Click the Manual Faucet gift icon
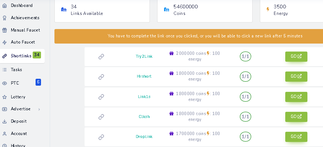This screenshot has height=147, width=323. 4,30
